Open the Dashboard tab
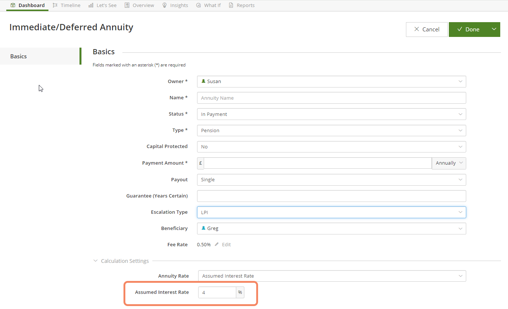The width and height of the screenshot is (508, 309). tap(27, 6)
